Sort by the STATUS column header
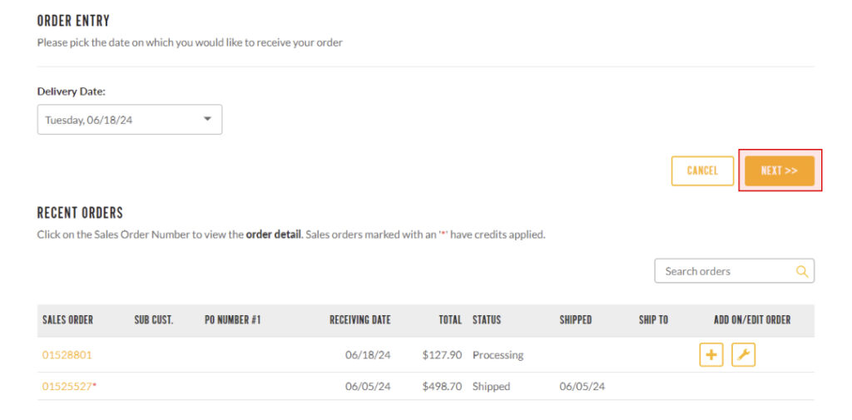 (487, 320)
